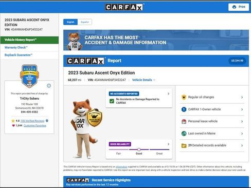Expand the Vehicle Details dropdown

click(144, 80)
